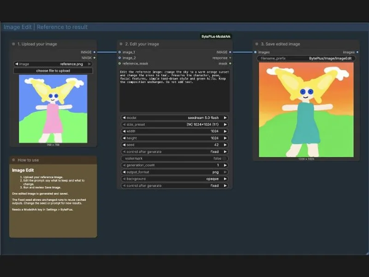Click the right arrow on the background widget

225,179
